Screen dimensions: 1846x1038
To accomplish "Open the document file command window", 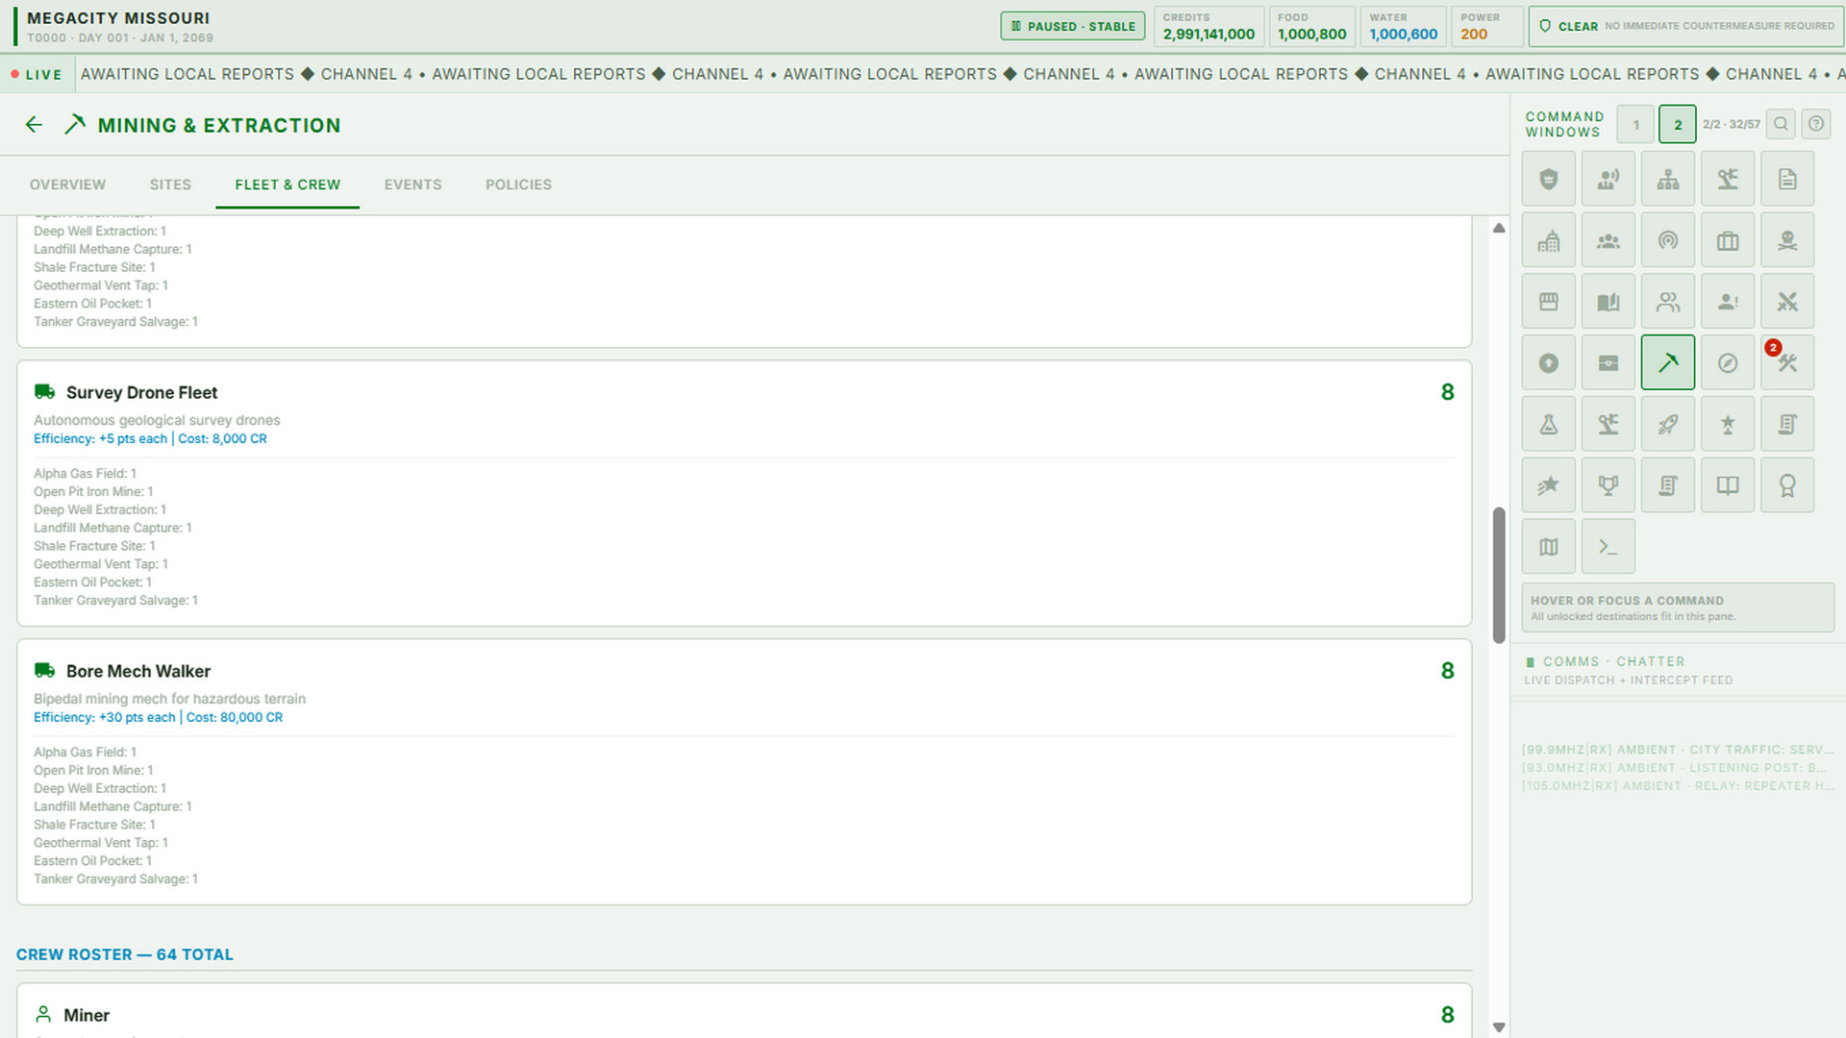I will (x=1786, y=179).
